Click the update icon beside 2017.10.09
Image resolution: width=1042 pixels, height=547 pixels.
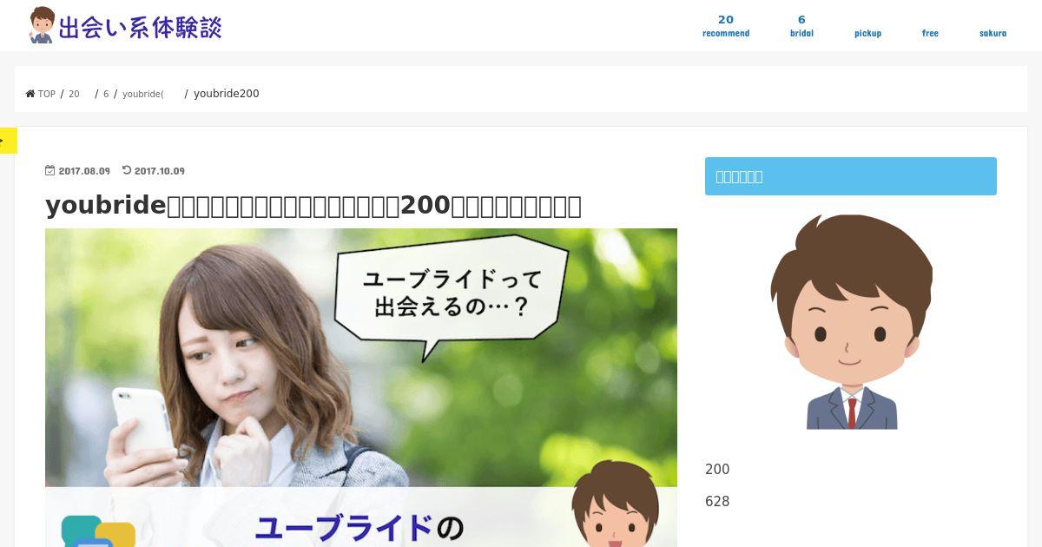click(127, 171)
